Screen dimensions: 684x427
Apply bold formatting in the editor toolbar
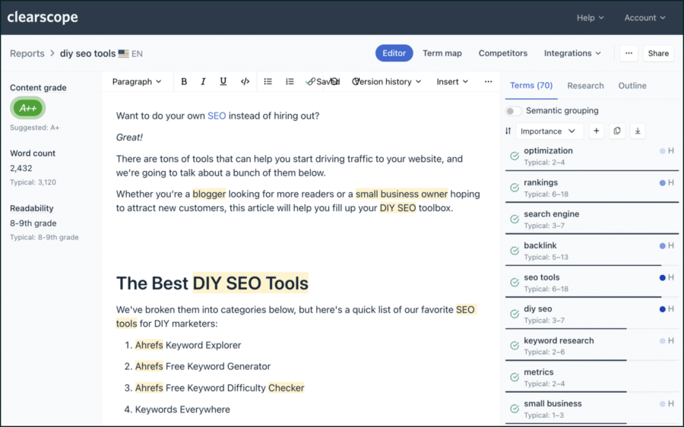[x=184, y=81]
